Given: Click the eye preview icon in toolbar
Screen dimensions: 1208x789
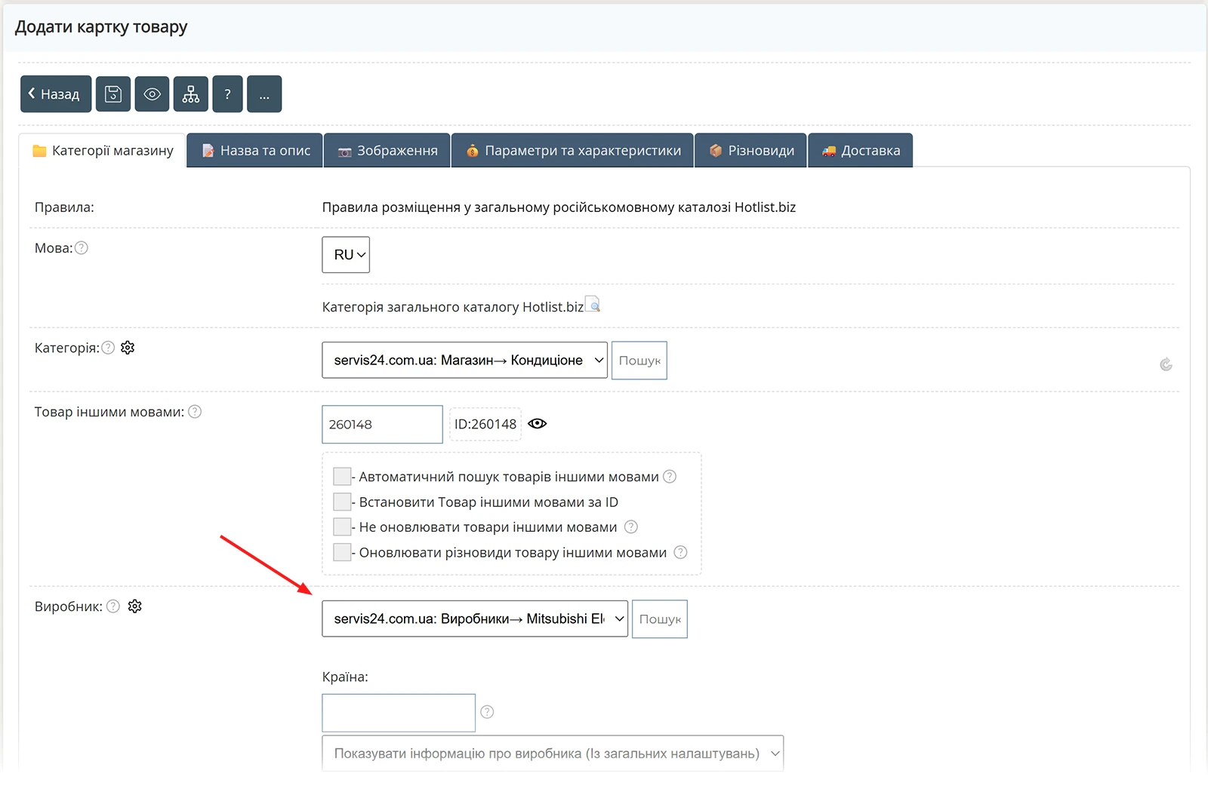Looking at the screenshot, I should pyautogui.click(x=152, y=94).
